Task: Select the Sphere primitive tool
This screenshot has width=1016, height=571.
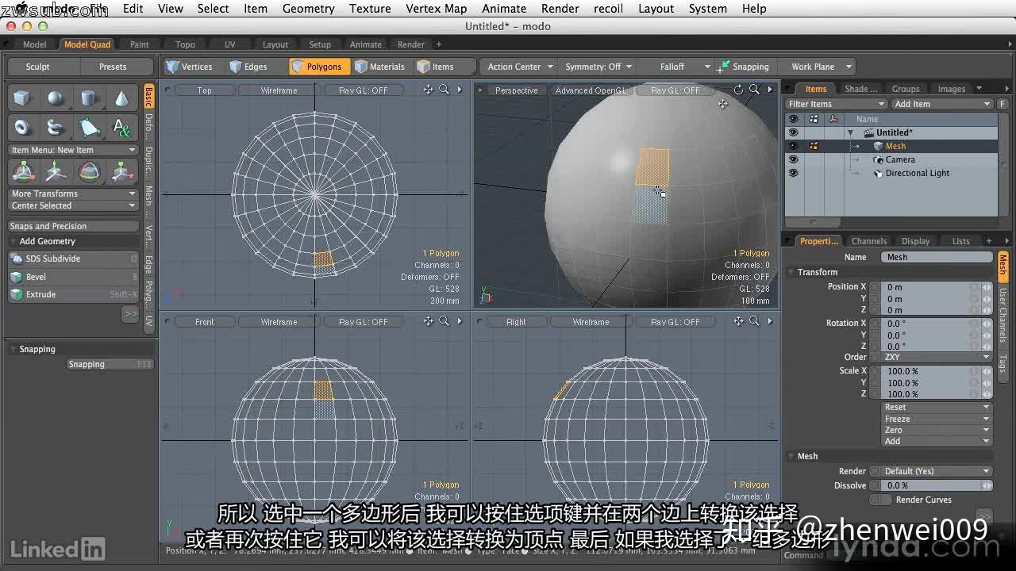Action: [56, 99]
